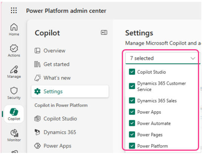Uncheck Power Platform checkbox
Viewport: 202px width, 154px height.
(x=132, y=146)
